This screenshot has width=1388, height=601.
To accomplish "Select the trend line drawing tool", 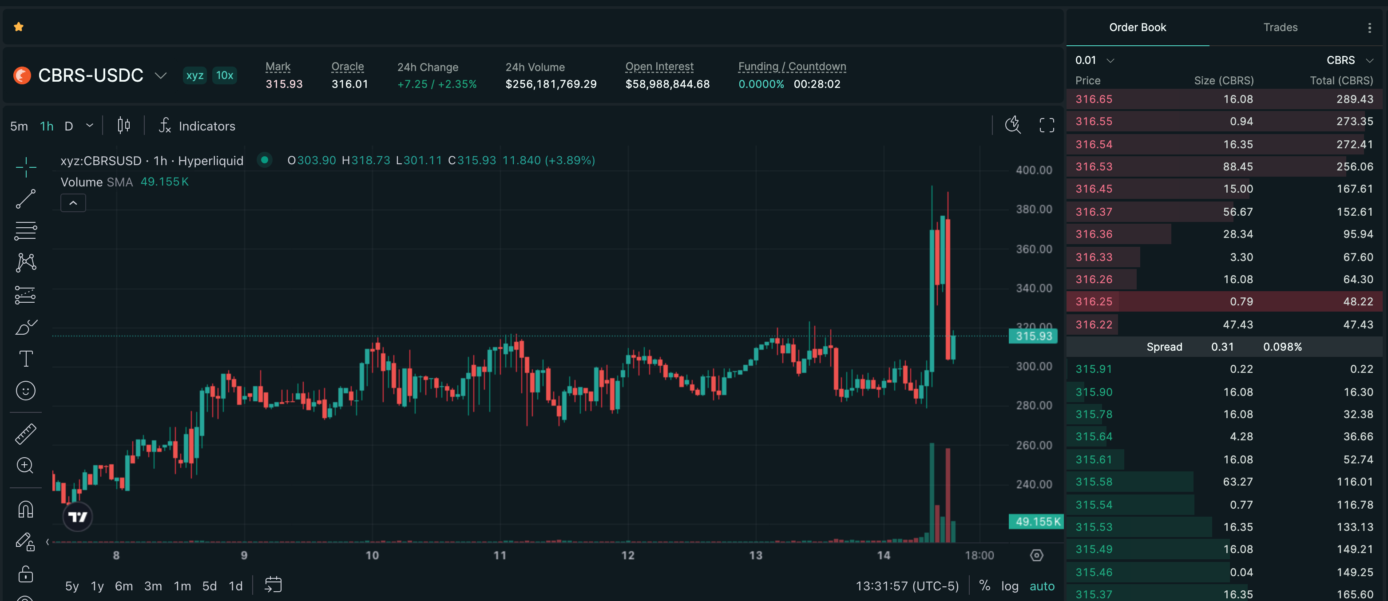I will coord(25,199).
